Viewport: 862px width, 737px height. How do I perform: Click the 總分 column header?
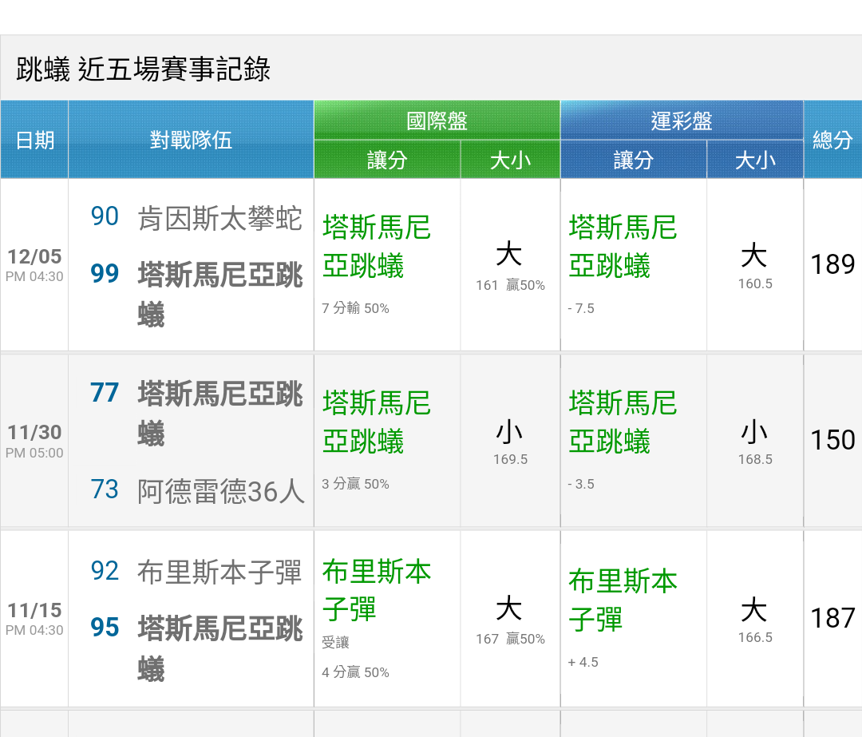tap(832, 140)
